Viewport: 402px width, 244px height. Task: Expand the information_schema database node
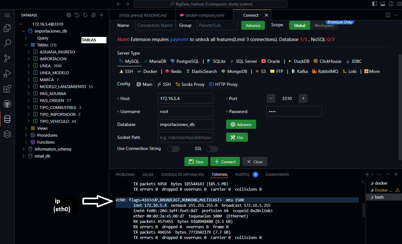tap(23, 149)
